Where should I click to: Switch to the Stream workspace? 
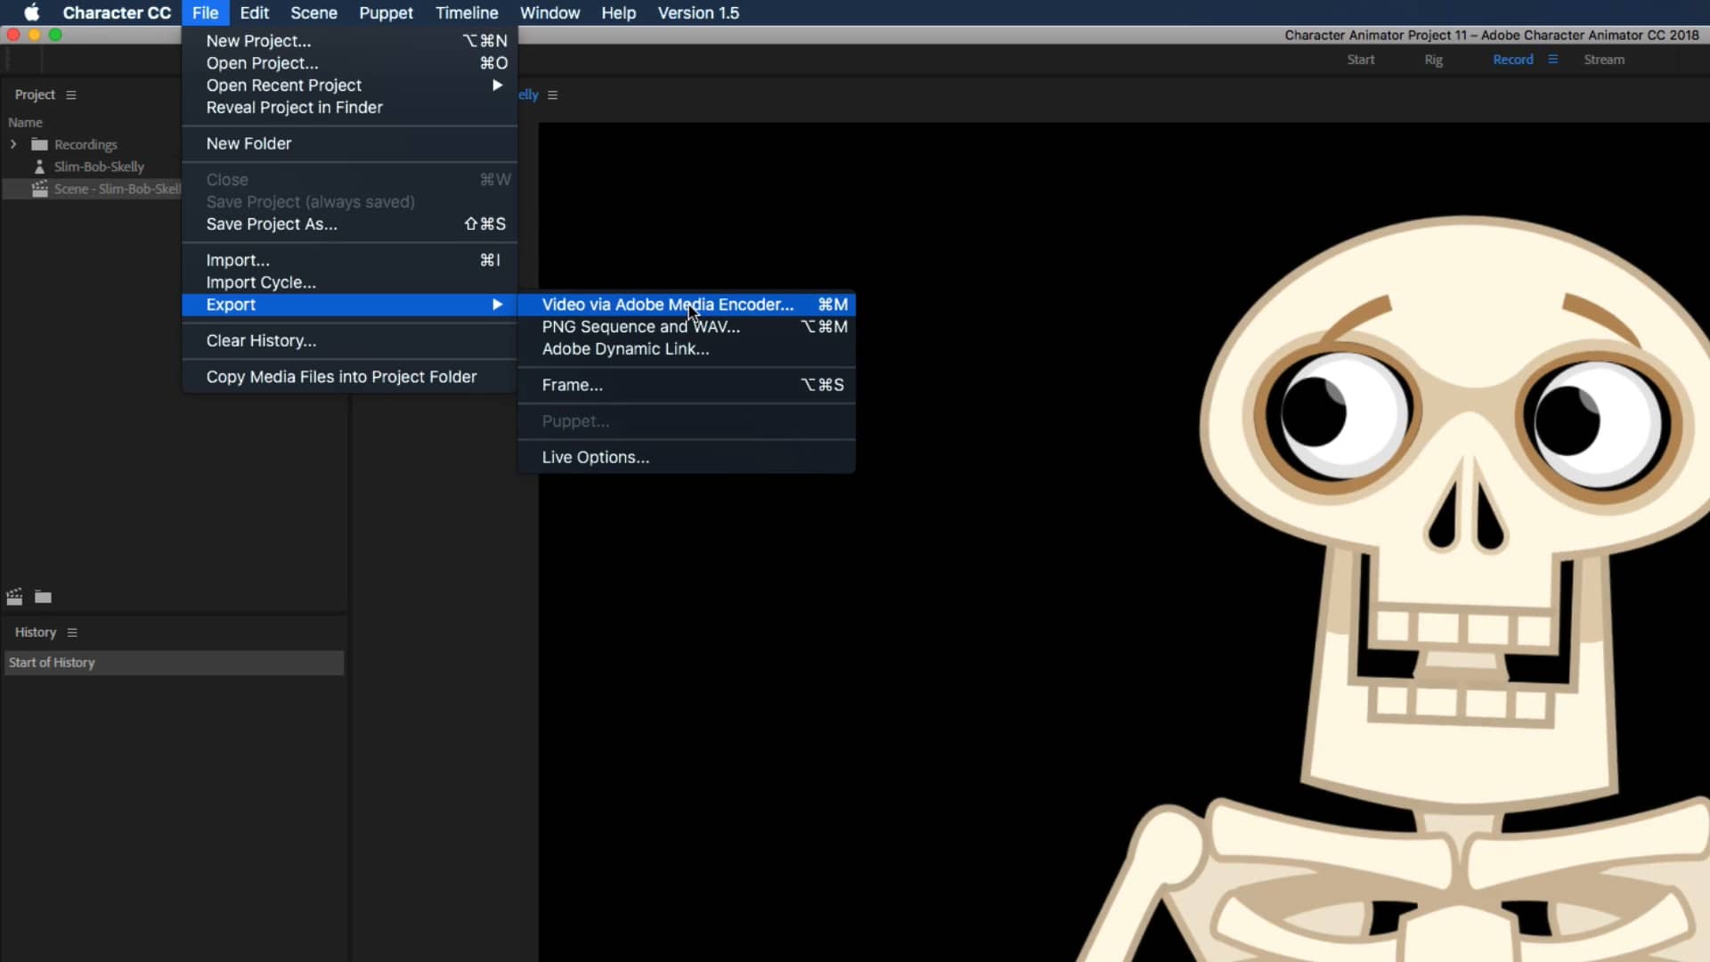[1602, 60]
